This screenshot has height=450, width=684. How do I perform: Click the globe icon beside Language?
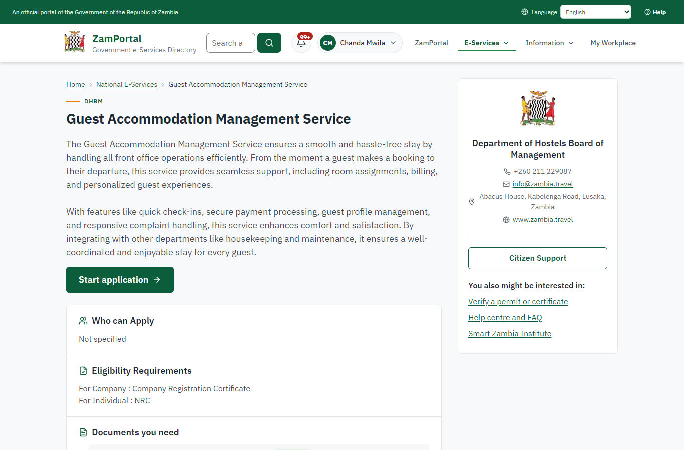tap(525, 12)
